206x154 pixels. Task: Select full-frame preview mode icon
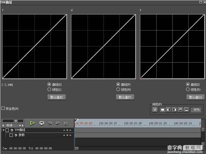coord(162,110)
